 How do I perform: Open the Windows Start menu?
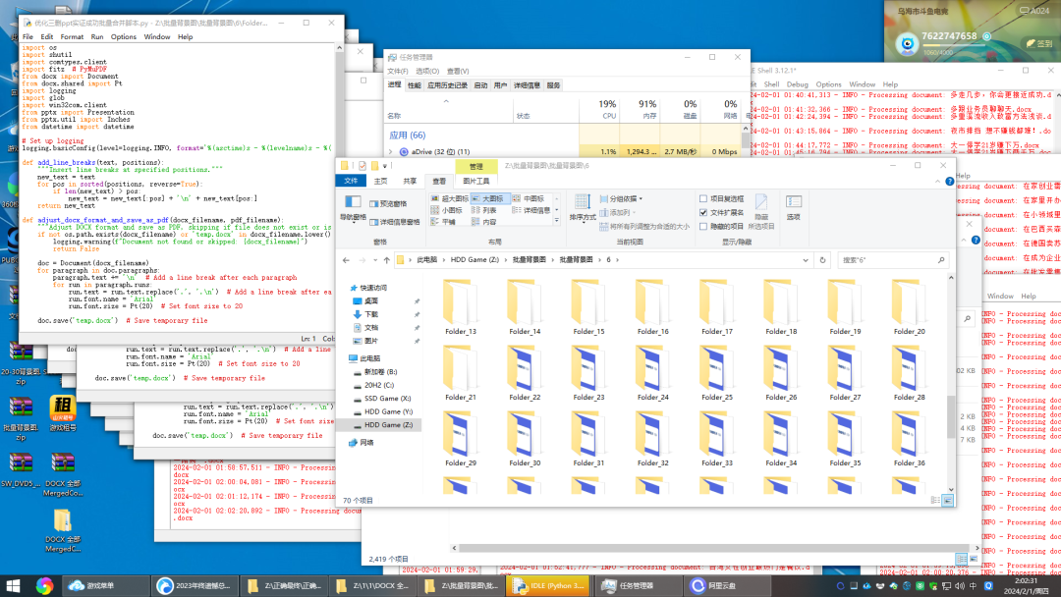pyautogui.click(x=13, y=585)
